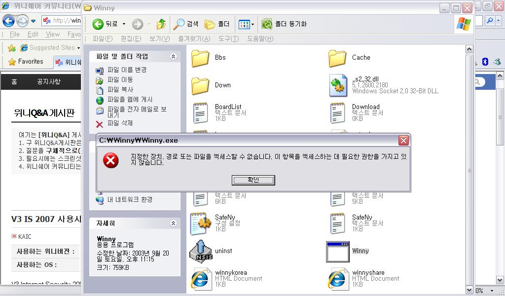The image size is (505, 296).
Task: Click the 뒤로 back arrow icon
Action: click(x=98, y=24)
